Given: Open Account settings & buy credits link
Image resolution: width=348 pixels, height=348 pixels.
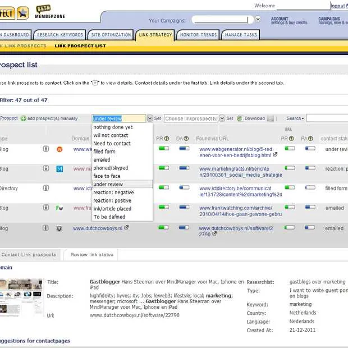Looking at the screenshot, I should tap(289, 21).
